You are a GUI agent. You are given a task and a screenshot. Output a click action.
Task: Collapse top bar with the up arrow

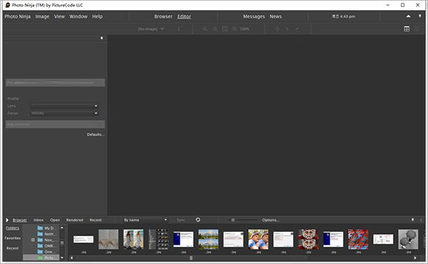[408, 16]
